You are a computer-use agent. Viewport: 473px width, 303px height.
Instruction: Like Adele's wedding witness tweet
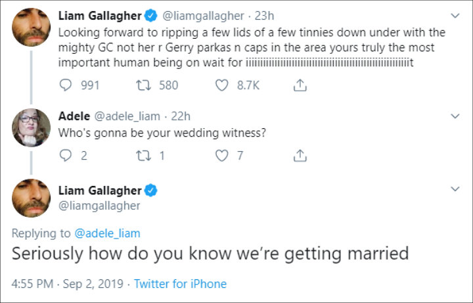click(x=222, y=156)
